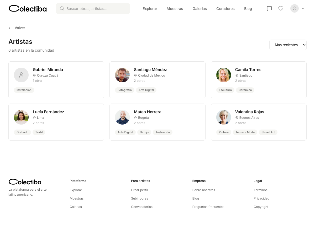The height and width of the screenshot is (236, 315).
Task: Select the Curadores nav item
Action: click(225, 9)
